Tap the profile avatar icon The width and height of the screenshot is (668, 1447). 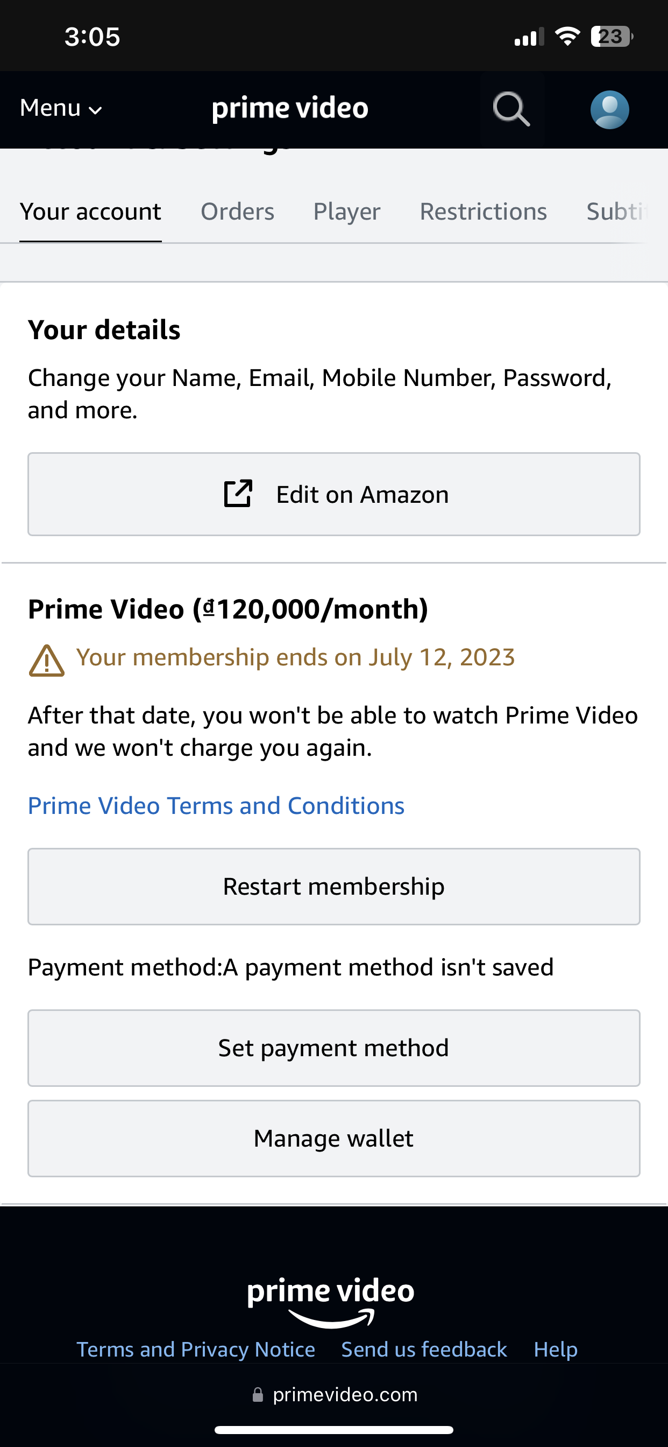(x=609, y=109)
